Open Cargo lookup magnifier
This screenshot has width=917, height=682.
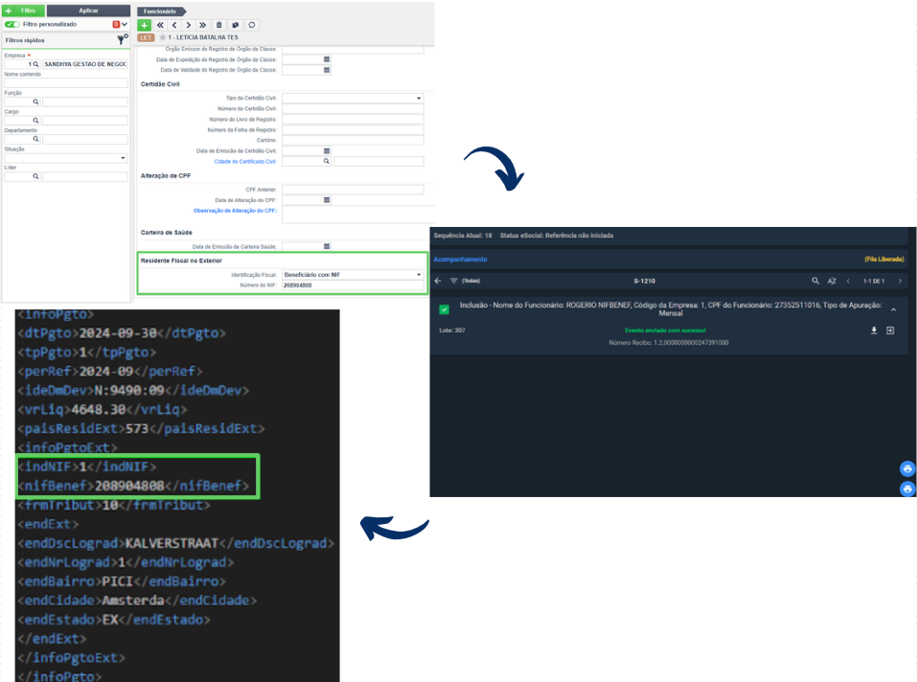35,121
